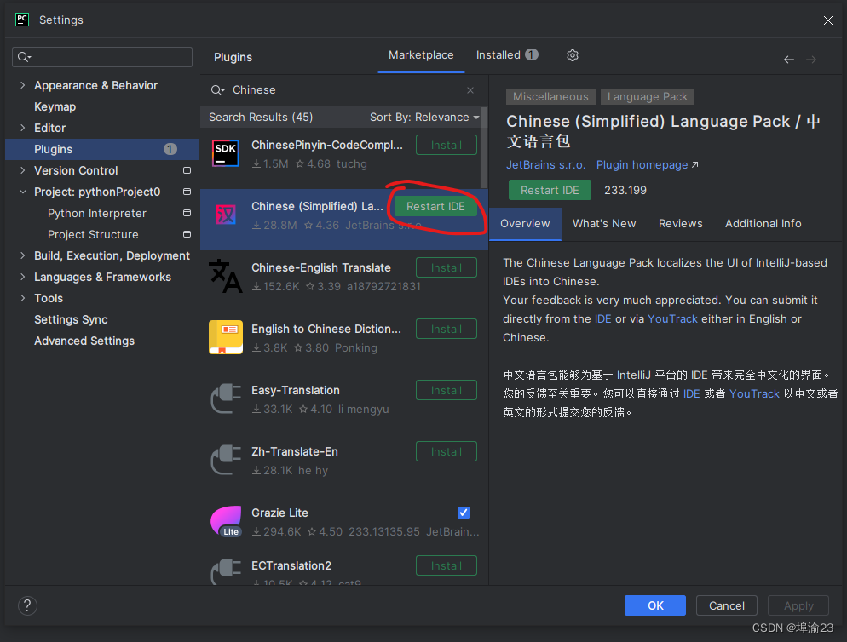This screenshot has width=847, height=642.
Task: Click the Installed tab count badge
Action: (532, 55)
